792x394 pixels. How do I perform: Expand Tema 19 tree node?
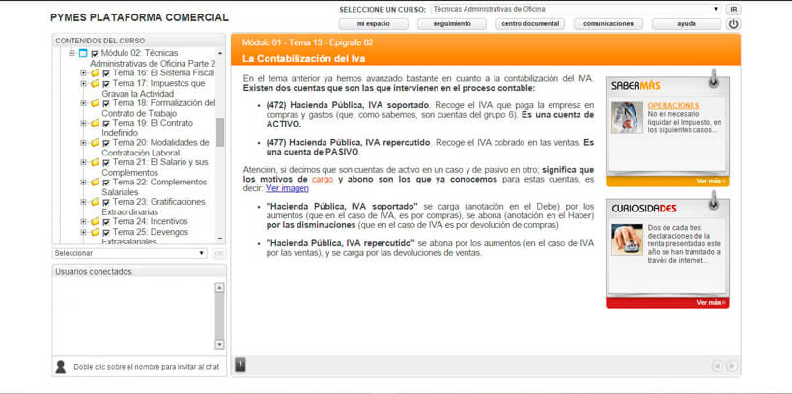[83, 123]
